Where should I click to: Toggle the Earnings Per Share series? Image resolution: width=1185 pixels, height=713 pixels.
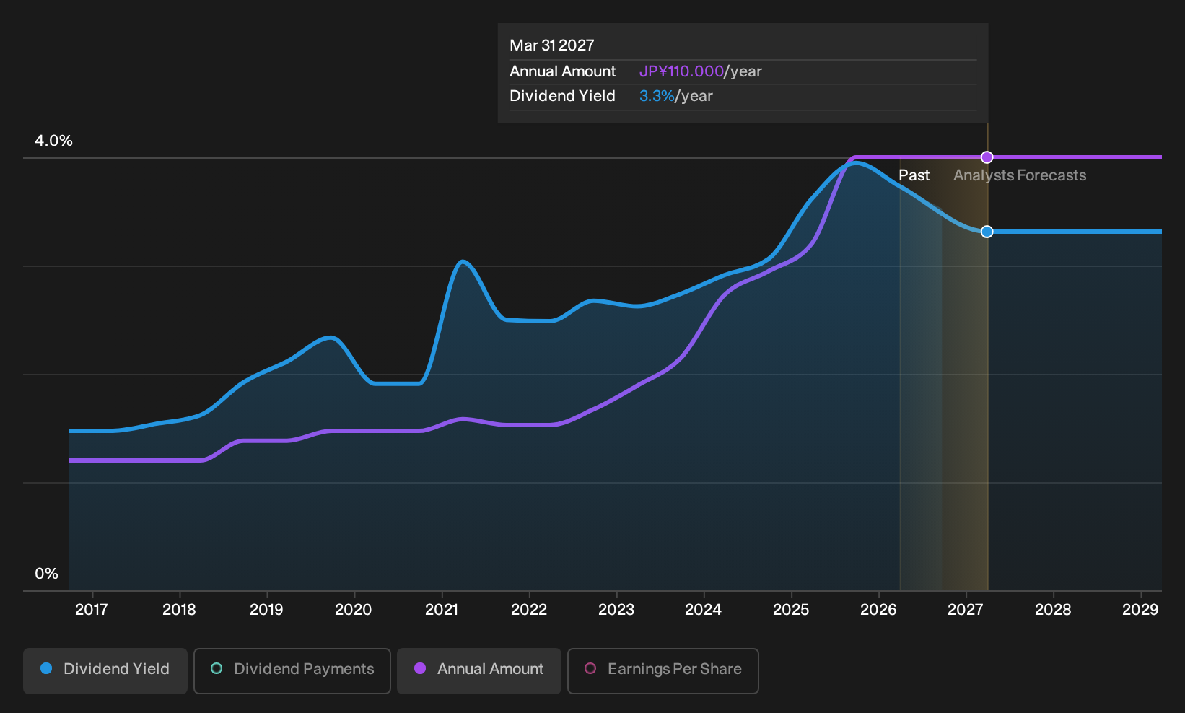663,671
